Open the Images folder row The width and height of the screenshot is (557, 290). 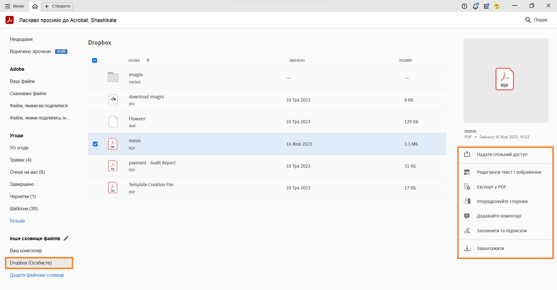(x=136, y=78)
